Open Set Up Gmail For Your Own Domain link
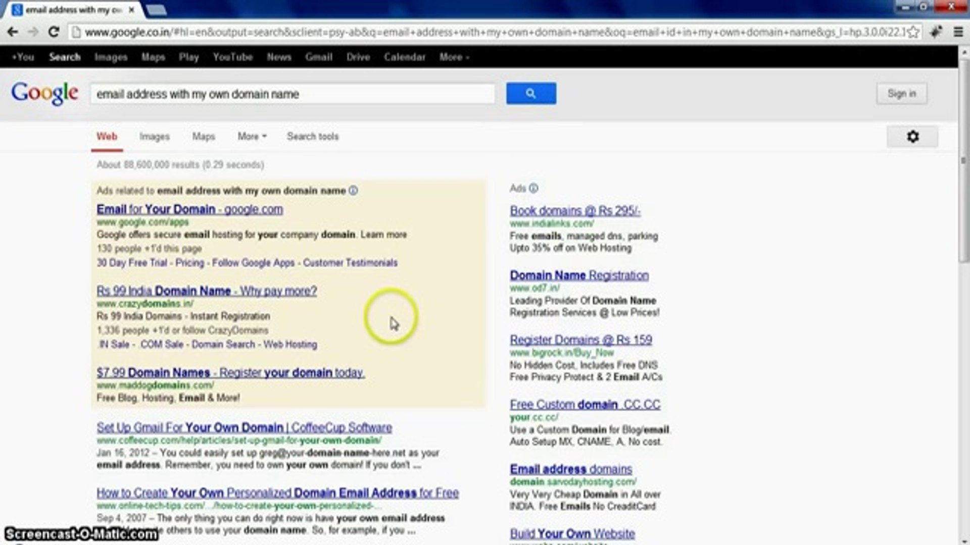This screenshot has width=970, height=545. 244,427
